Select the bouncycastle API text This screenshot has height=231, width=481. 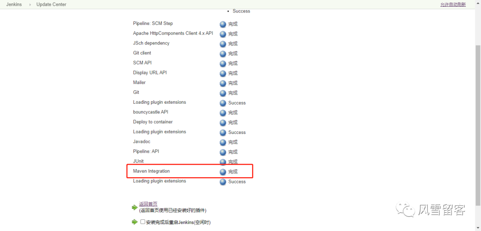pos(151,112)
